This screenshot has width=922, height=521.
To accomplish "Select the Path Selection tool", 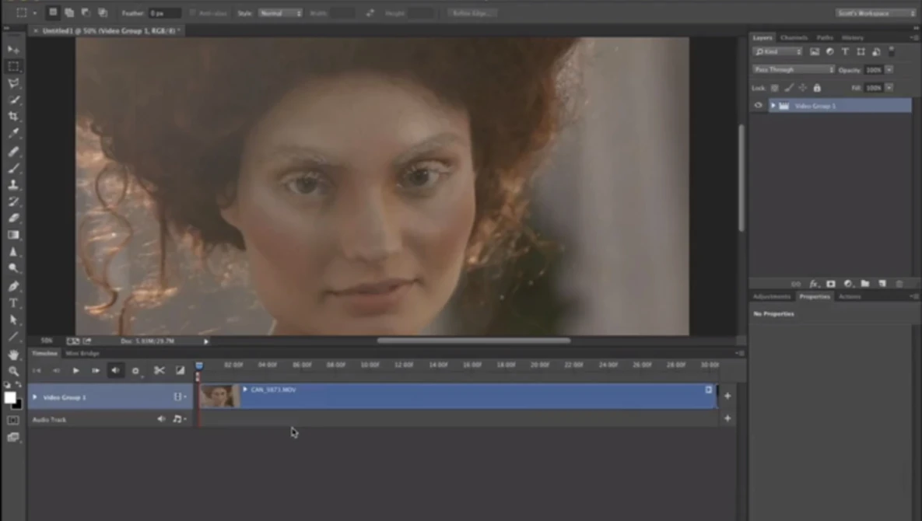I will click(x=13, y=320).
